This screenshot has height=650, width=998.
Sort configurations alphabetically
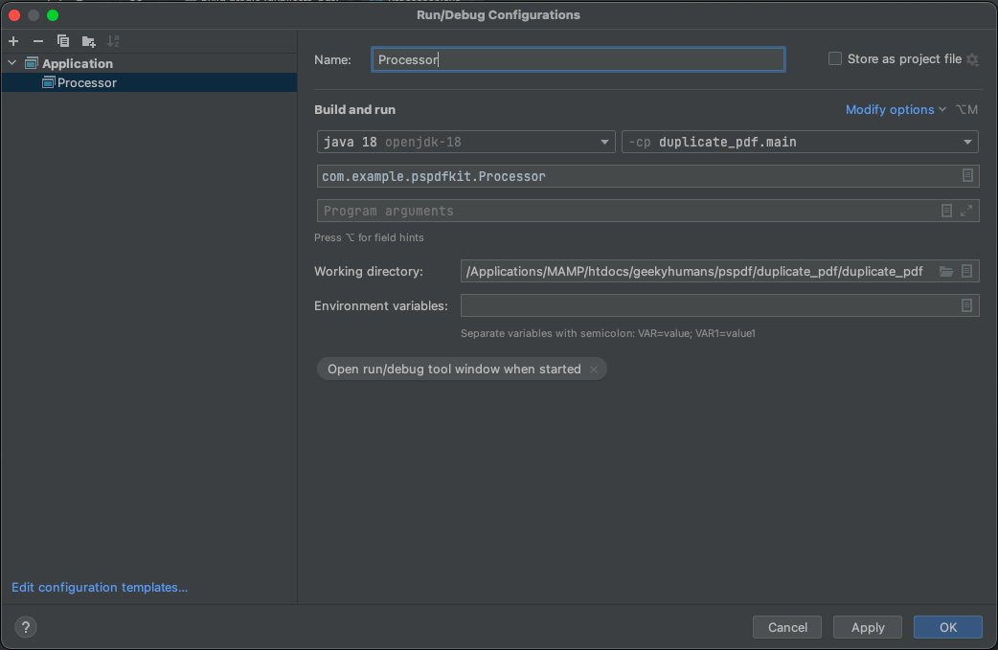[113, 41]
